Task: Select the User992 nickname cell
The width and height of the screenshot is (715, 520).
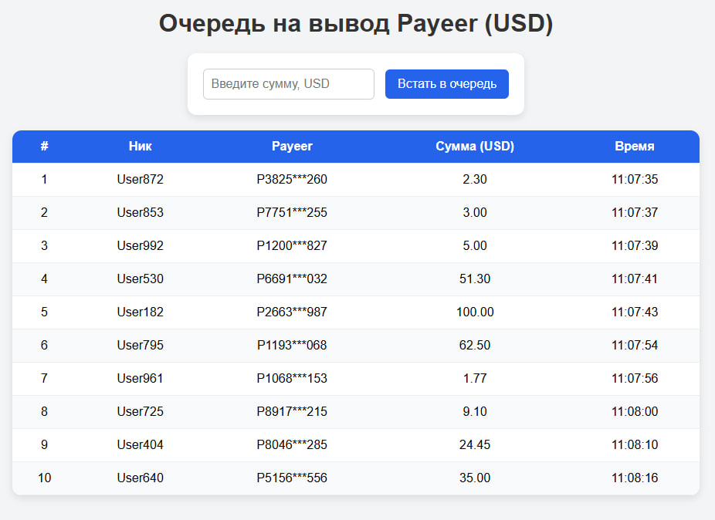Action: tap(141, 245)
